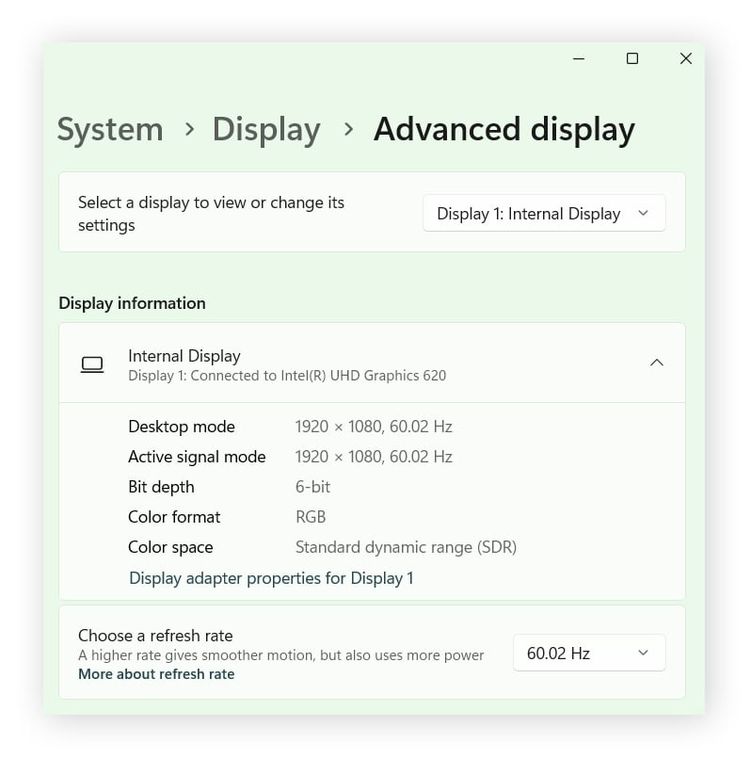Image resolution: width=751 pixels, height=759 pixels.
Task: Click the Choose a refresh rate label
Action: tap(155, 636)
